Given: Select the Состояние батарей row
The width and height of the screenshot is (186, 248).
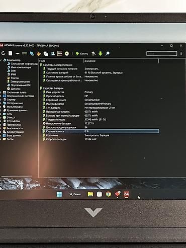Looking at the screenshot, I should (101, 72).
